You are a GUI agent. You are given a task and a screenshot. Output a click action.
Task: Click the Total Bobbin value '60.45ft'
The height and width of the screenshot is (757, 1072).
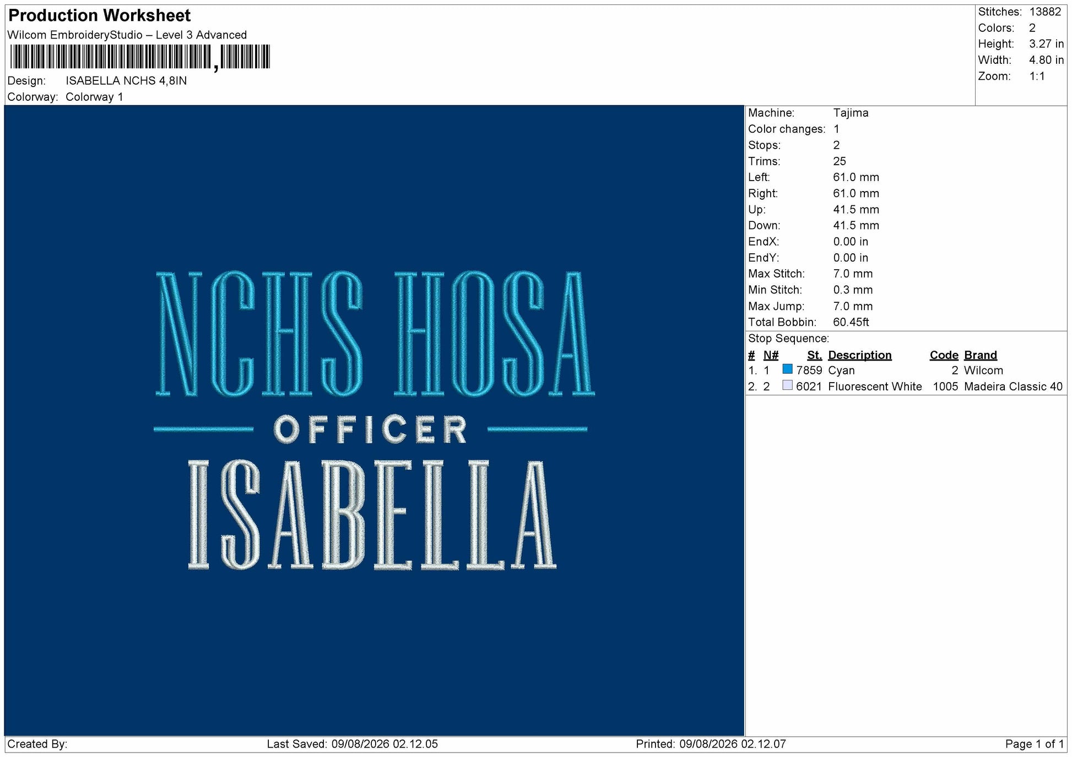pos(851,322)
